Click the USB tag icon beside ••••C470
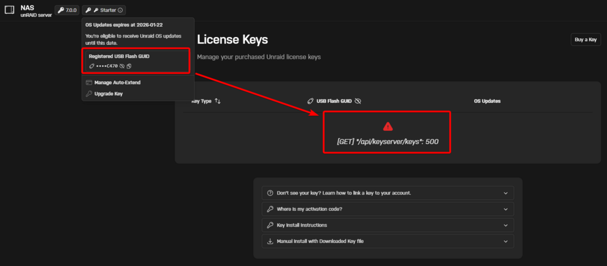This screenshot has width=607, height=266. (x=92, y=66)
